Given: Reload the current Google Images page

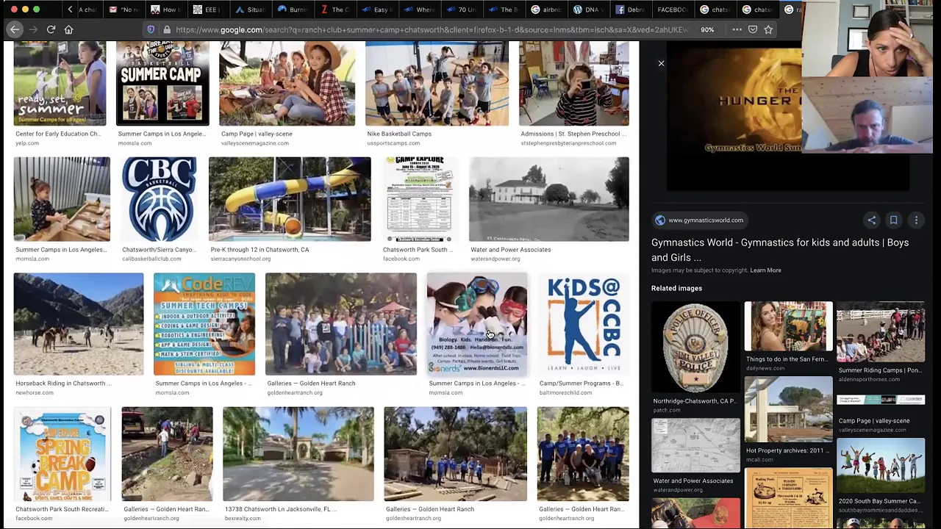Looking at the screenshot, I should click(51, 29).
